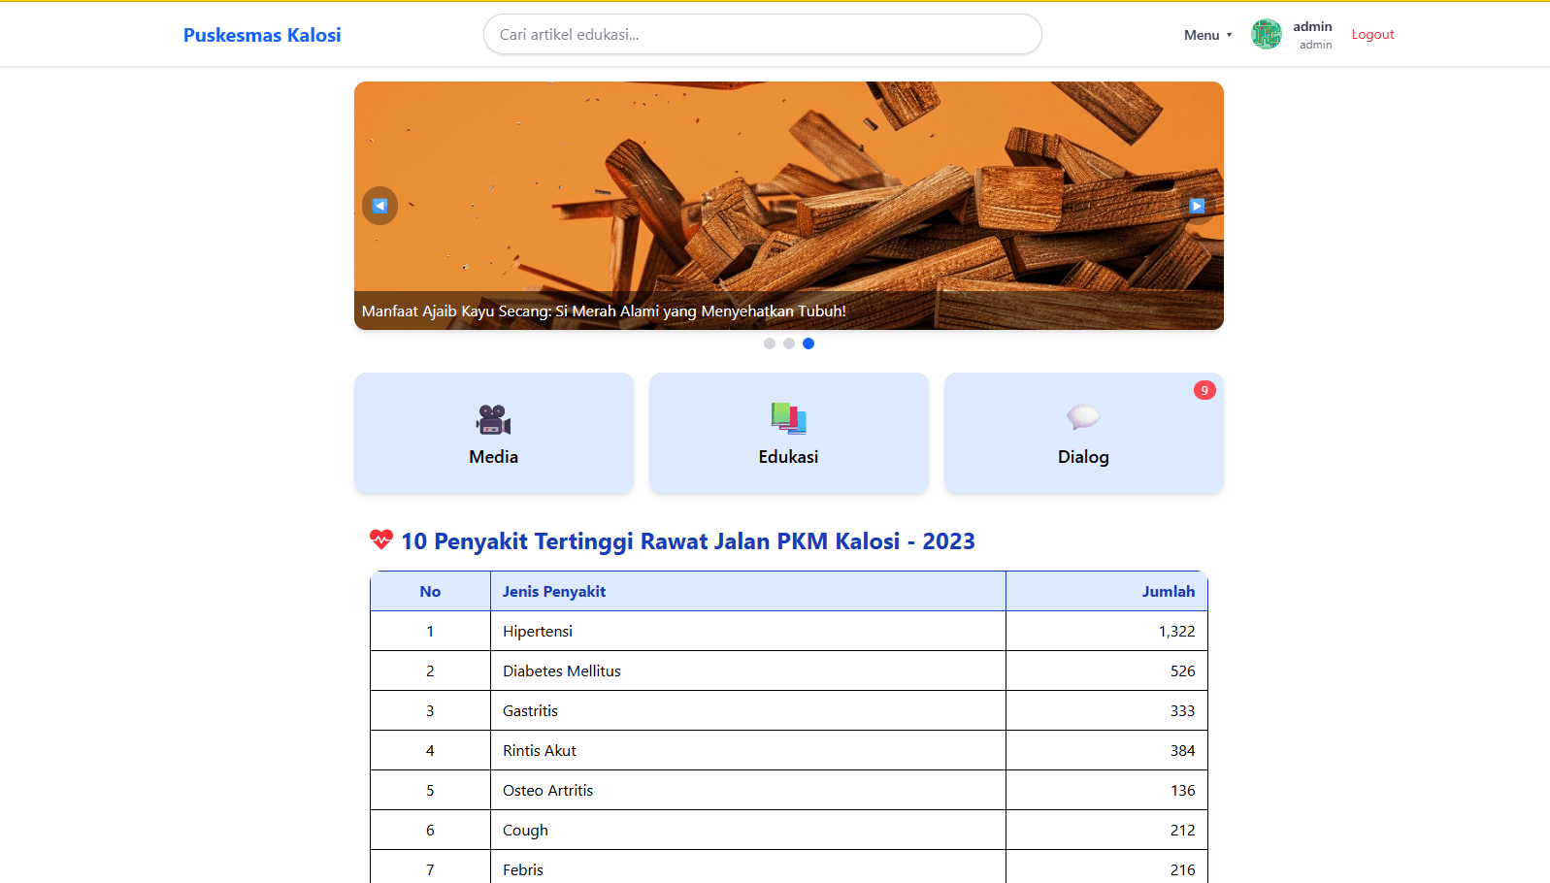The width and height of the screenshot is (1550, 883).
Task: Click the 136 value cell
Action: click(x=1106, y=791)
